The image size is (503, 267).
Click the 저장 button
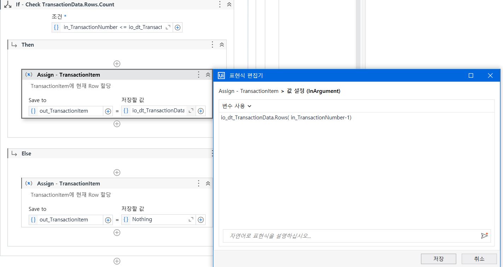[x=439, y=259]
